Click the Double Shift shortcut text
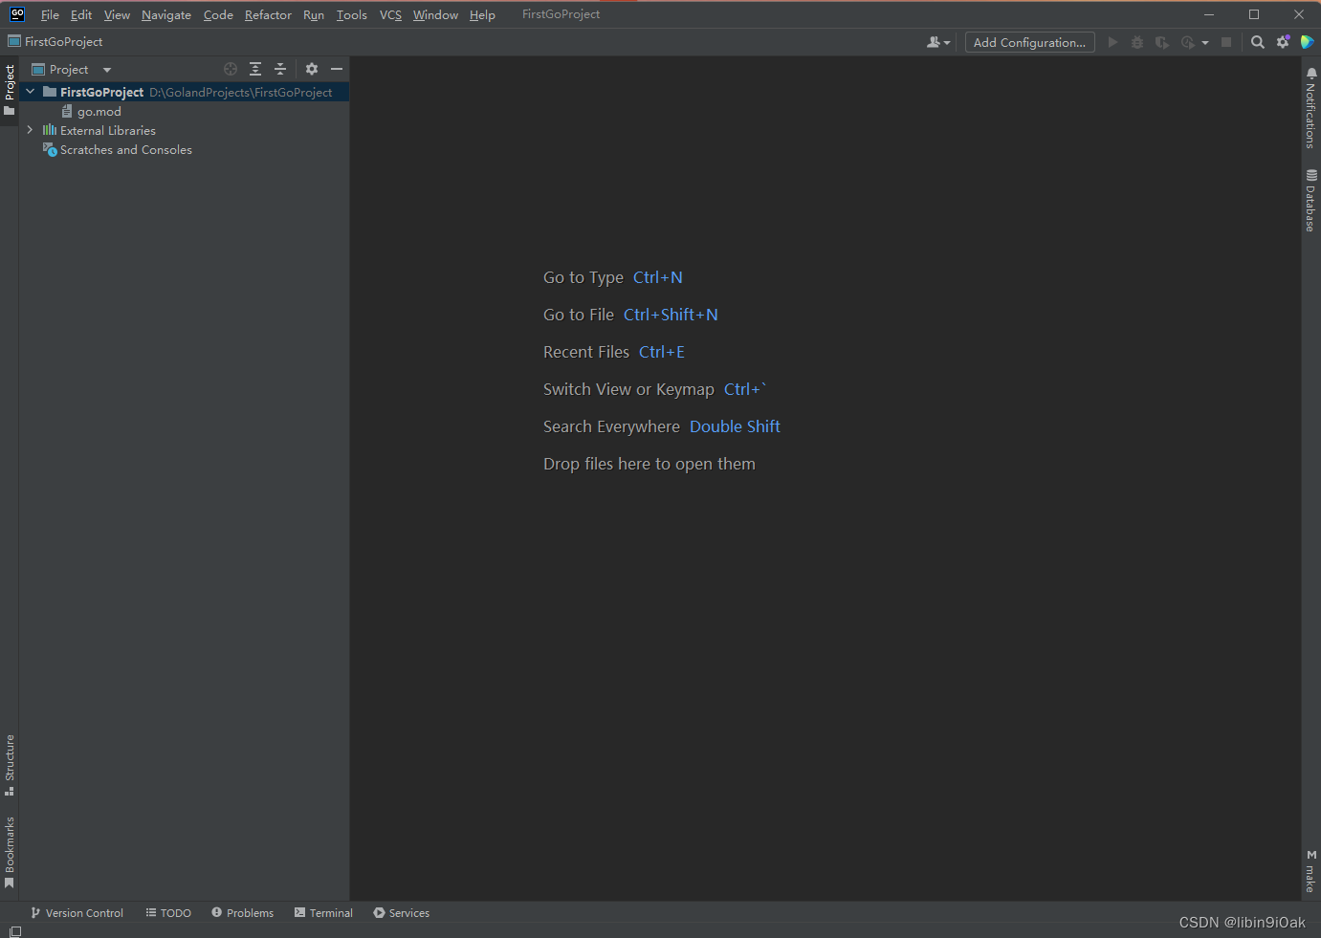1321x938 pixels. click(735, 426)
